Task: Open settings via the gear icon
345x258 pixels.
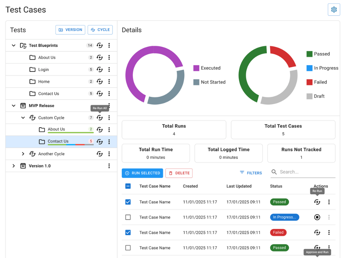Action: pos(334,10)
